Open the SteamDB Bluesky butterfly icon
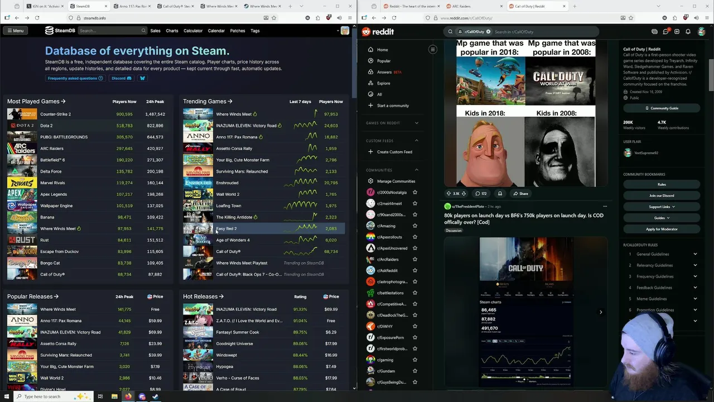Viewport: 714px width, 402px height. coord(142,78)
